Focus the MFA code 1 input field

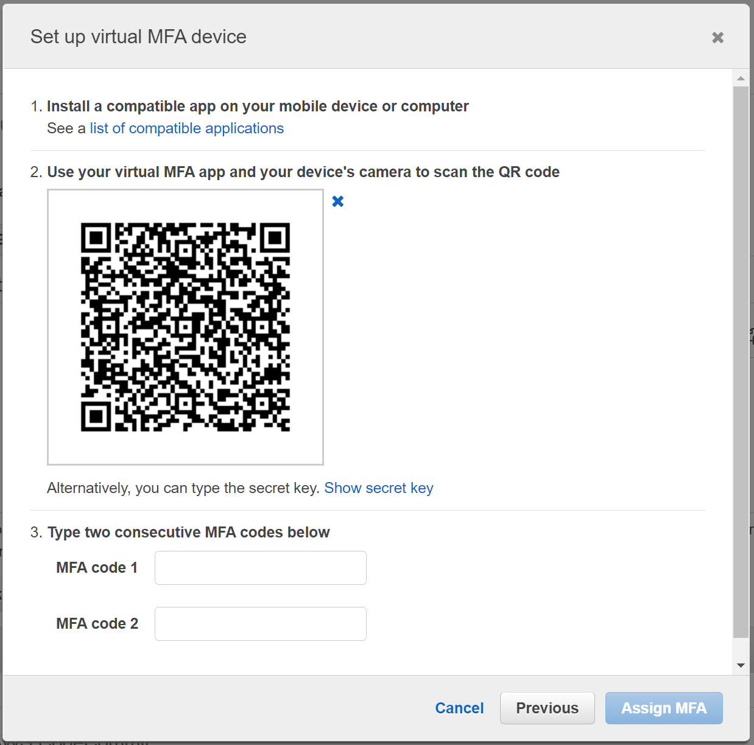click(260, 568)
